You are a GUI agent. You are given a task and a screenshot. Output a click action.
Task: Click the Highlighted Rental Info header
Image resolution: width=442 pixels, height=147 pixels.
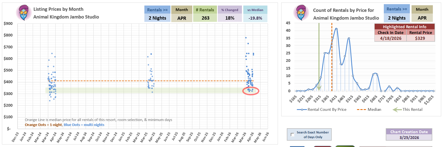(405, 27)
